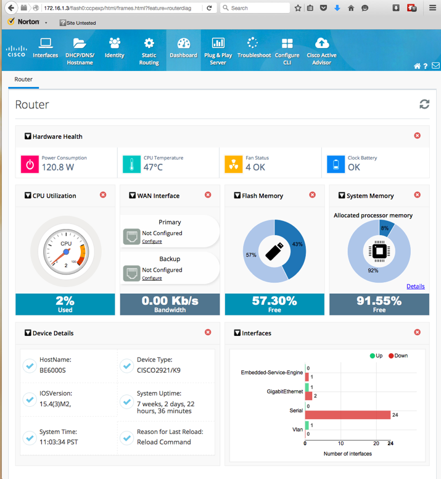This screenshot has width=441, height=479.
Task: Toggle the Down legend item
Action: click(x=398, y=356)
